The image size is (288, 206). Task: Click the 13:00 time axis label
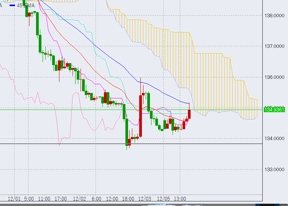(x=180, y=199)
